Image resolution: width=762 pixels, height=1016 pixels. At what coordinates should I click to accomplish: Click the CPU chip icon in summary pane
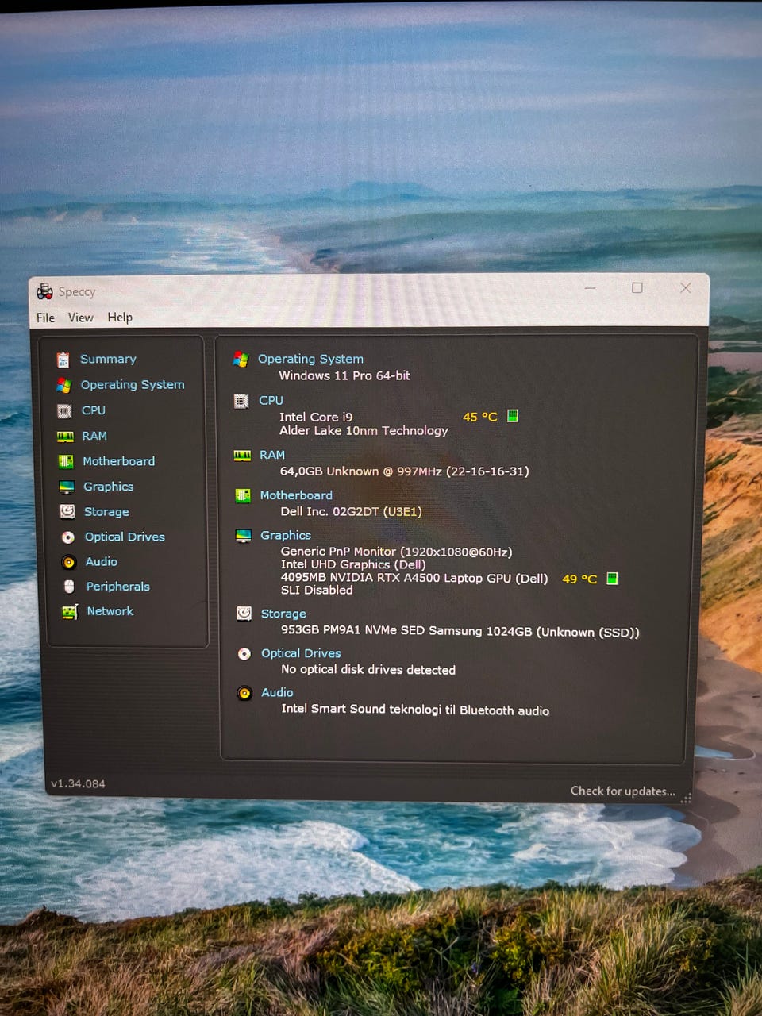241,401
